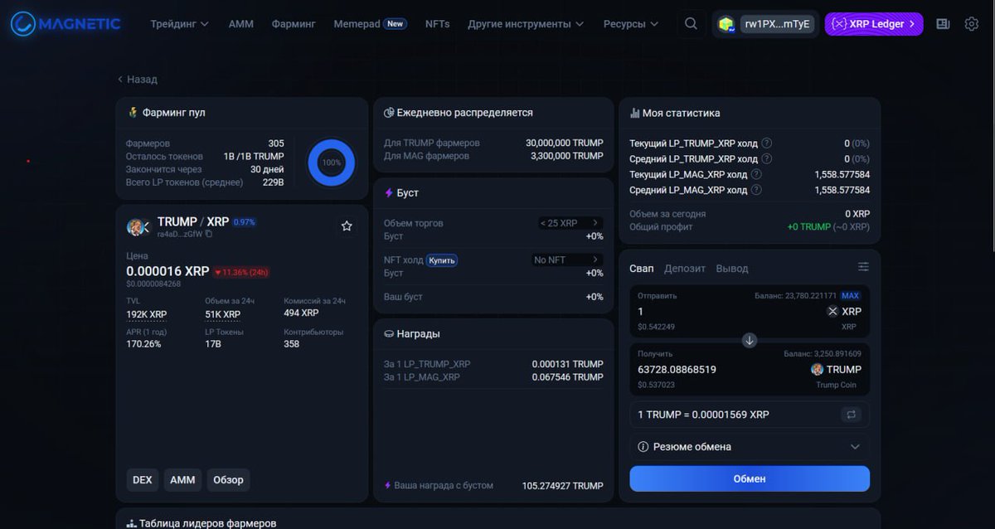Click the Magnetic logo
This screenshot has height=529, width=995.
66,24
